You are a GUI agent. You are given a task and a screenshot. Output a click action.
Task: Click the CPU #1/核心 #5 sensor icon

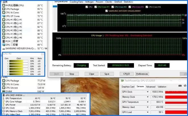[x=4, y=34]
